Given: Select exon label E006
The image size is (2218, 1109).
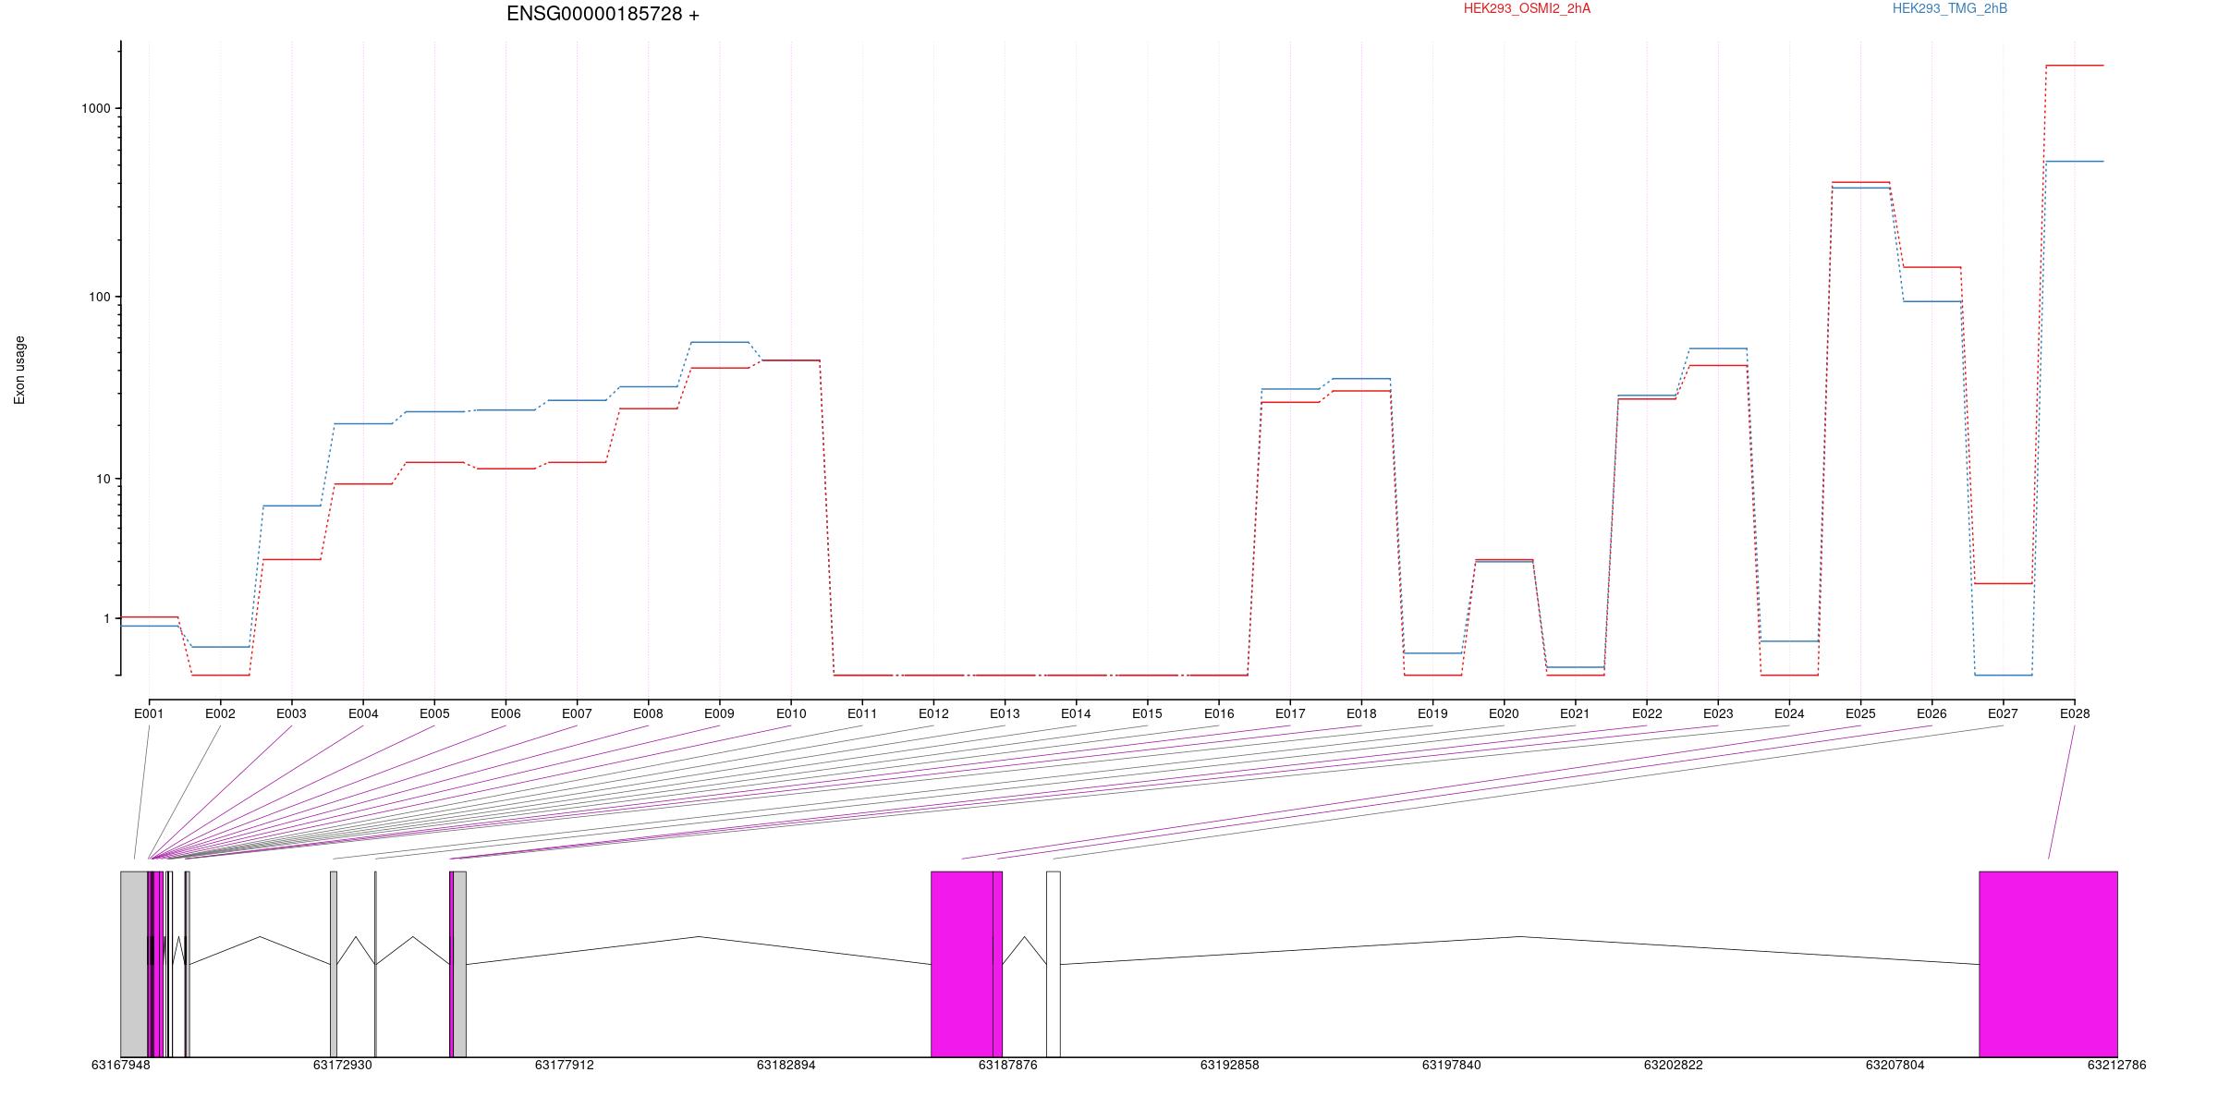Looking at the screenshot, I should [506, 713].
